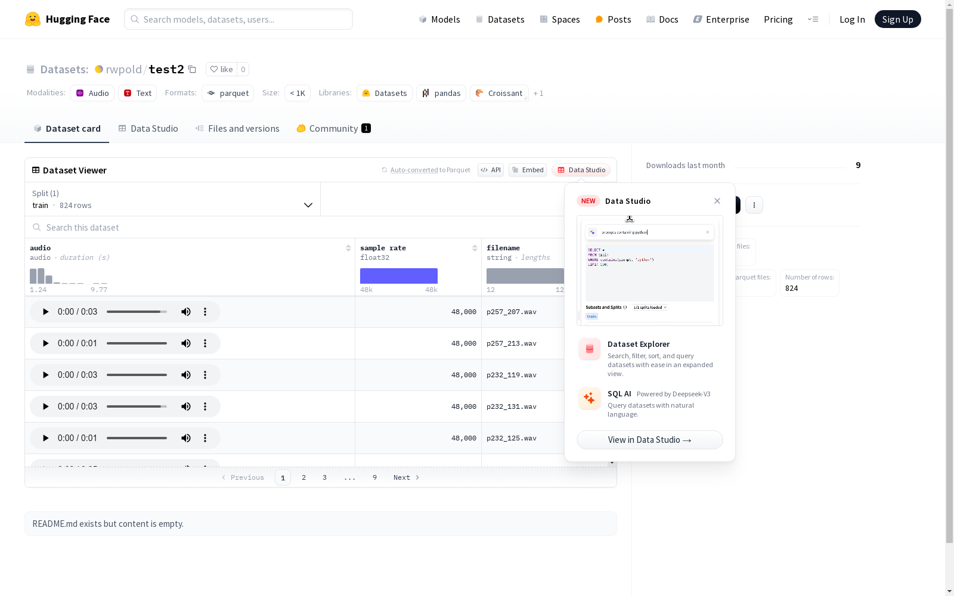
Task: Filter by the Text modality tag
Action: point(137,93)
